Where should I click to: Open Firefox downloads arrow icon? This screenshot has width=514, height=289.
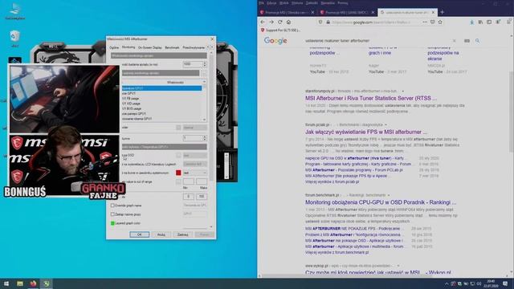tap(471, 22)
